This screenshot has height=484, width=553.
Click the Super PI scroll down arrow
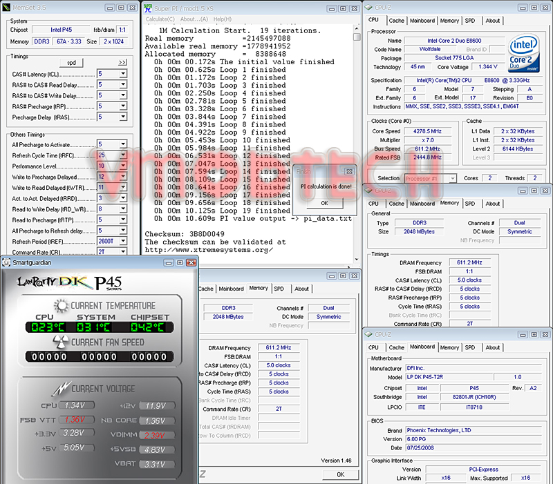click(357, 260)
